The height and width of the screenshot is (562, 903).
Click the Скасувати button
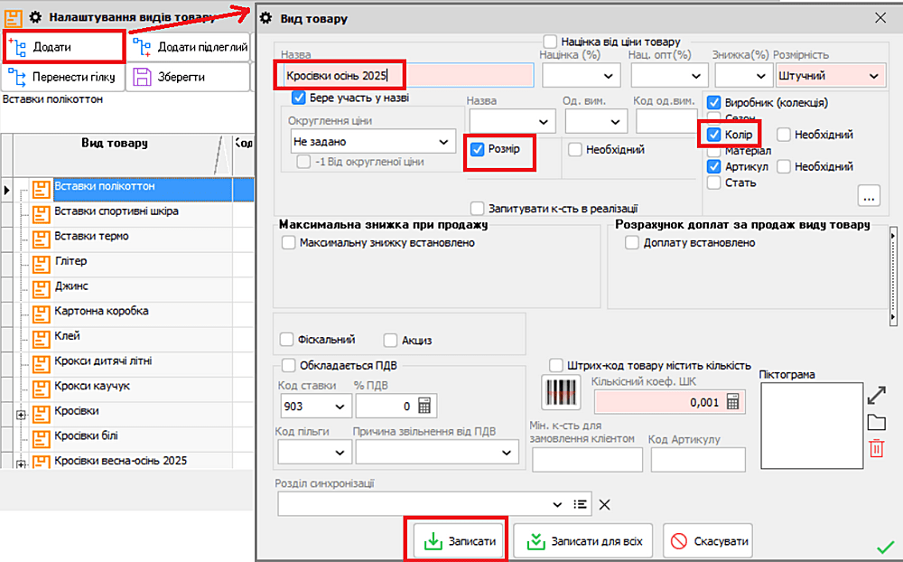(708, 541)
